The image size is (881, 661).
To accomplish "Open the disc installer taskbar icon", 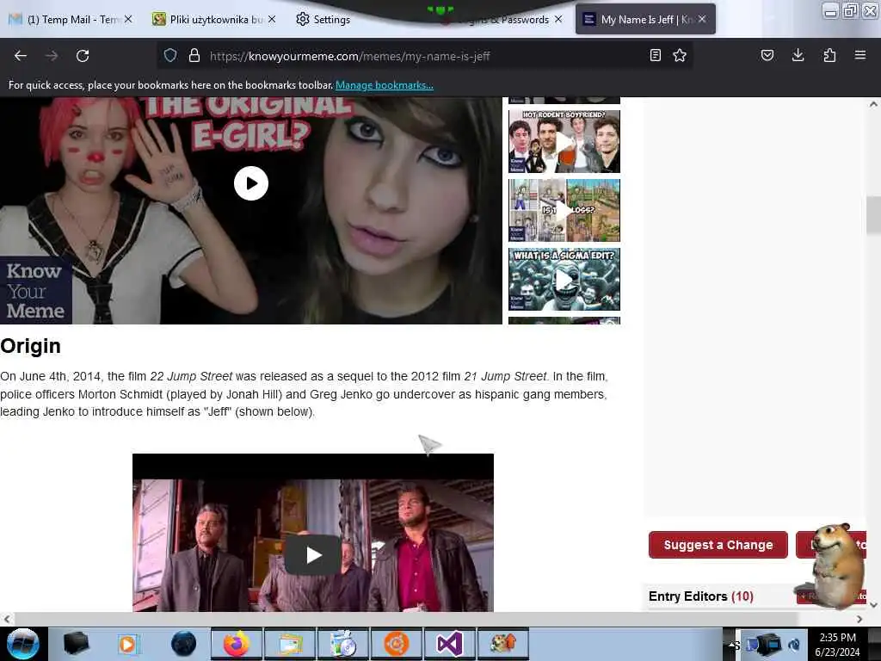I will point(342,644).
